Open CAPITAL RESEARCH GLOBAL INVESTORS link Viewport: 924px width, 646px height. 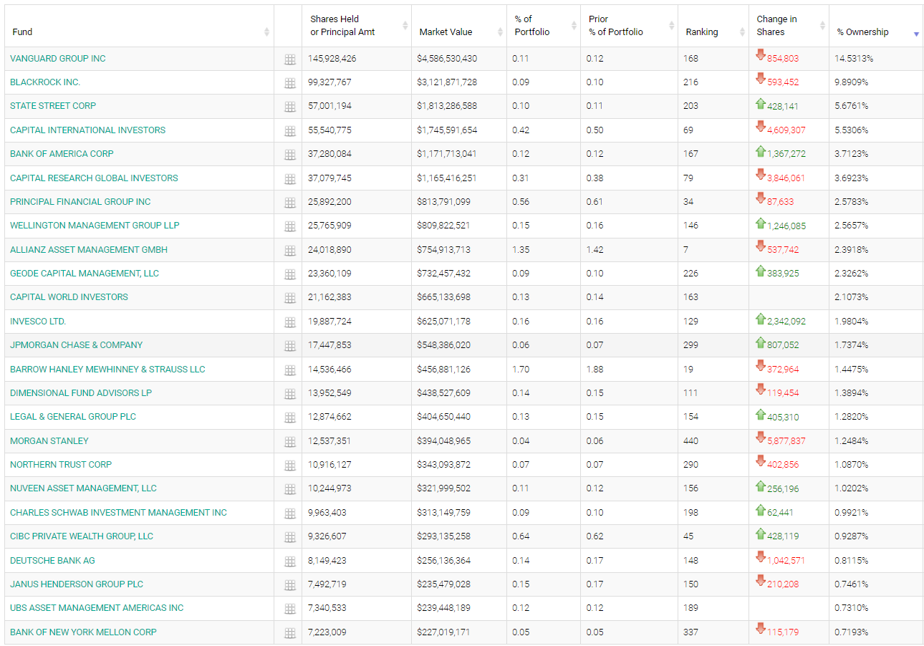point(94,178)
